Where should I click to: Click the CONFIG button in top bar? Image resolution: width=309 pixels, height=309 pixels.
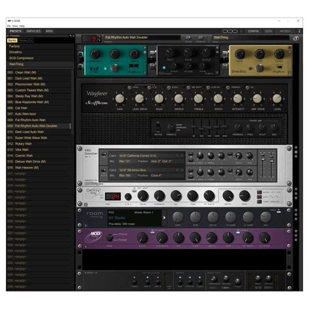253,31
